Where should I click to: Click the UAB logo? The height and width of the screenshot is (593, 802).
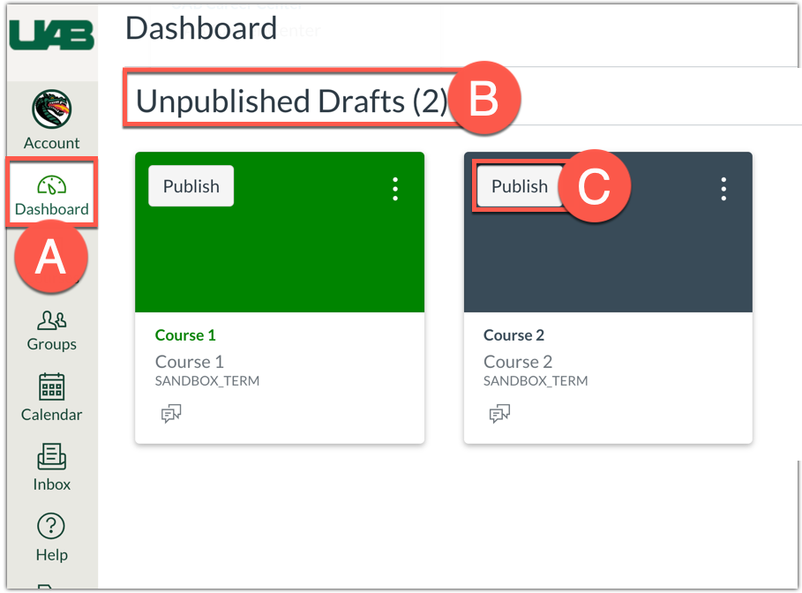pos(51,34)
